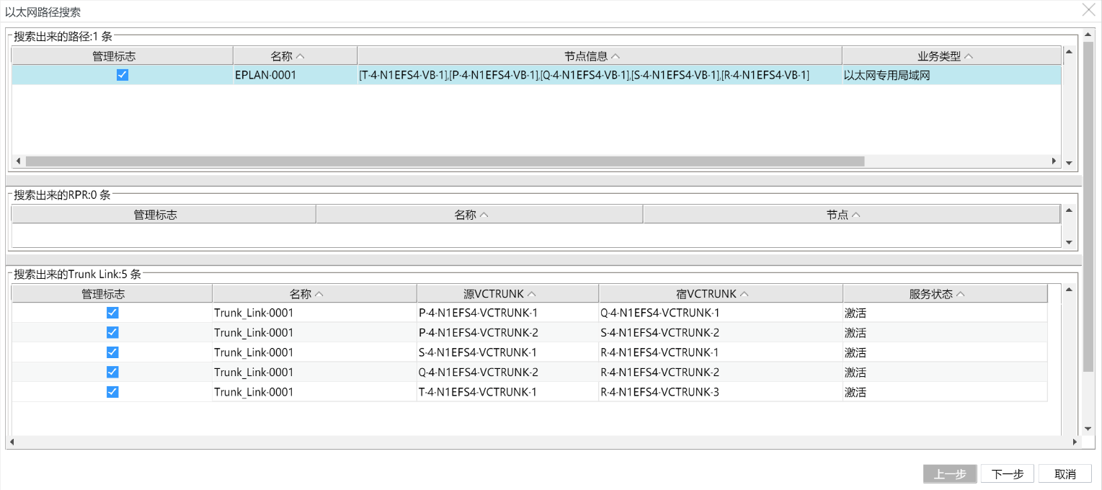Image resolution: width=1102 pixels, height=490 pixels.
Task: Sort paths by the 名称 column
Action: click(296, 55)
